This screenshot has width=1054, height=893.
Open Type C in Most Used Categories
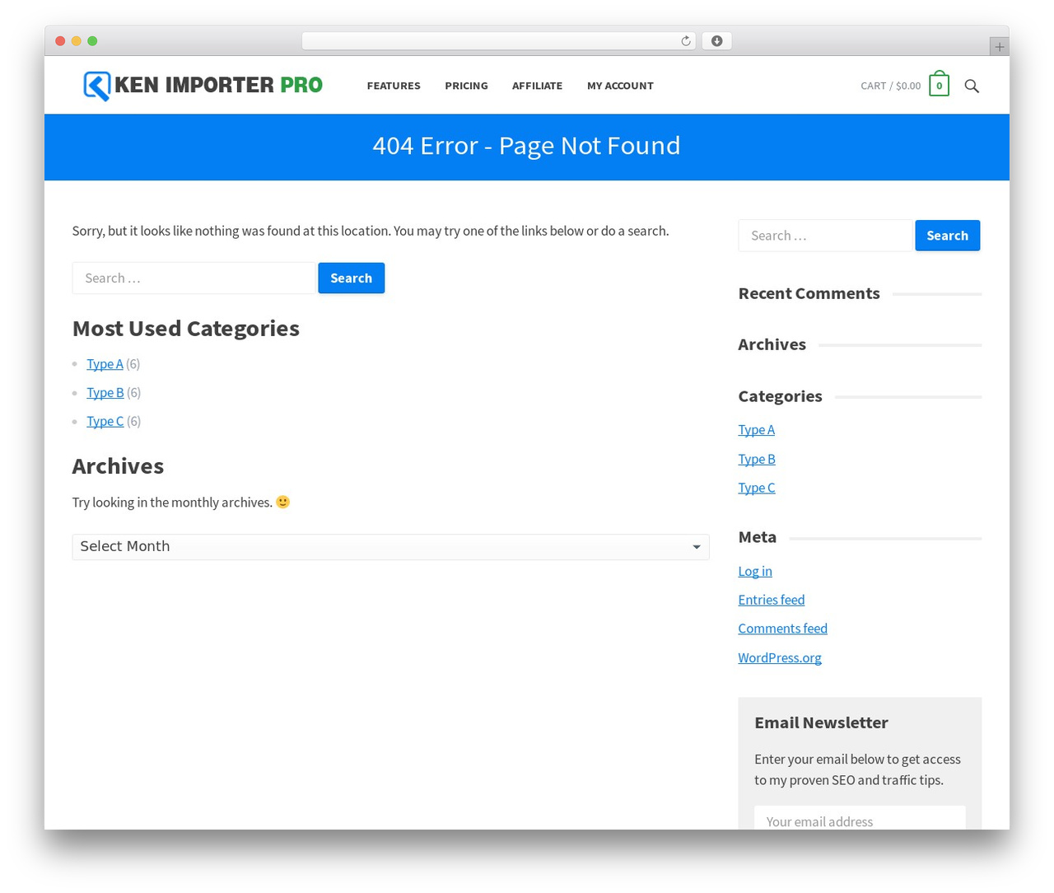pyautogui.click(x=105, y=421)
